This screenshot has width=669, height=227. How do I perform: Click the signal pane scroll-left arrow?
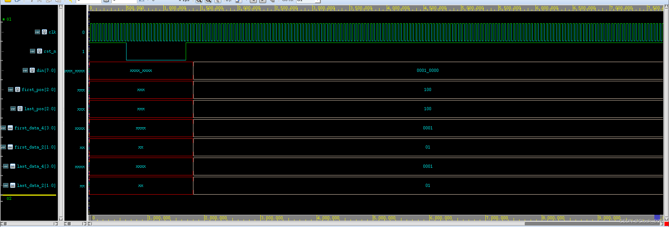coord(3,224)
